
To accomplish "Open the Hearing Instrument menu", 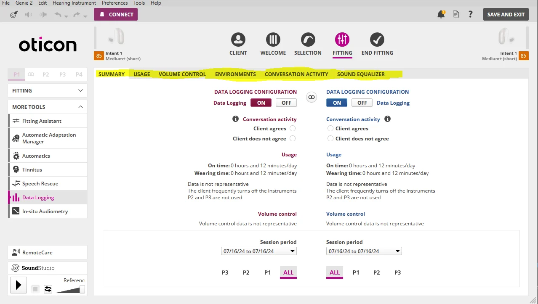I will click(74, 3).
